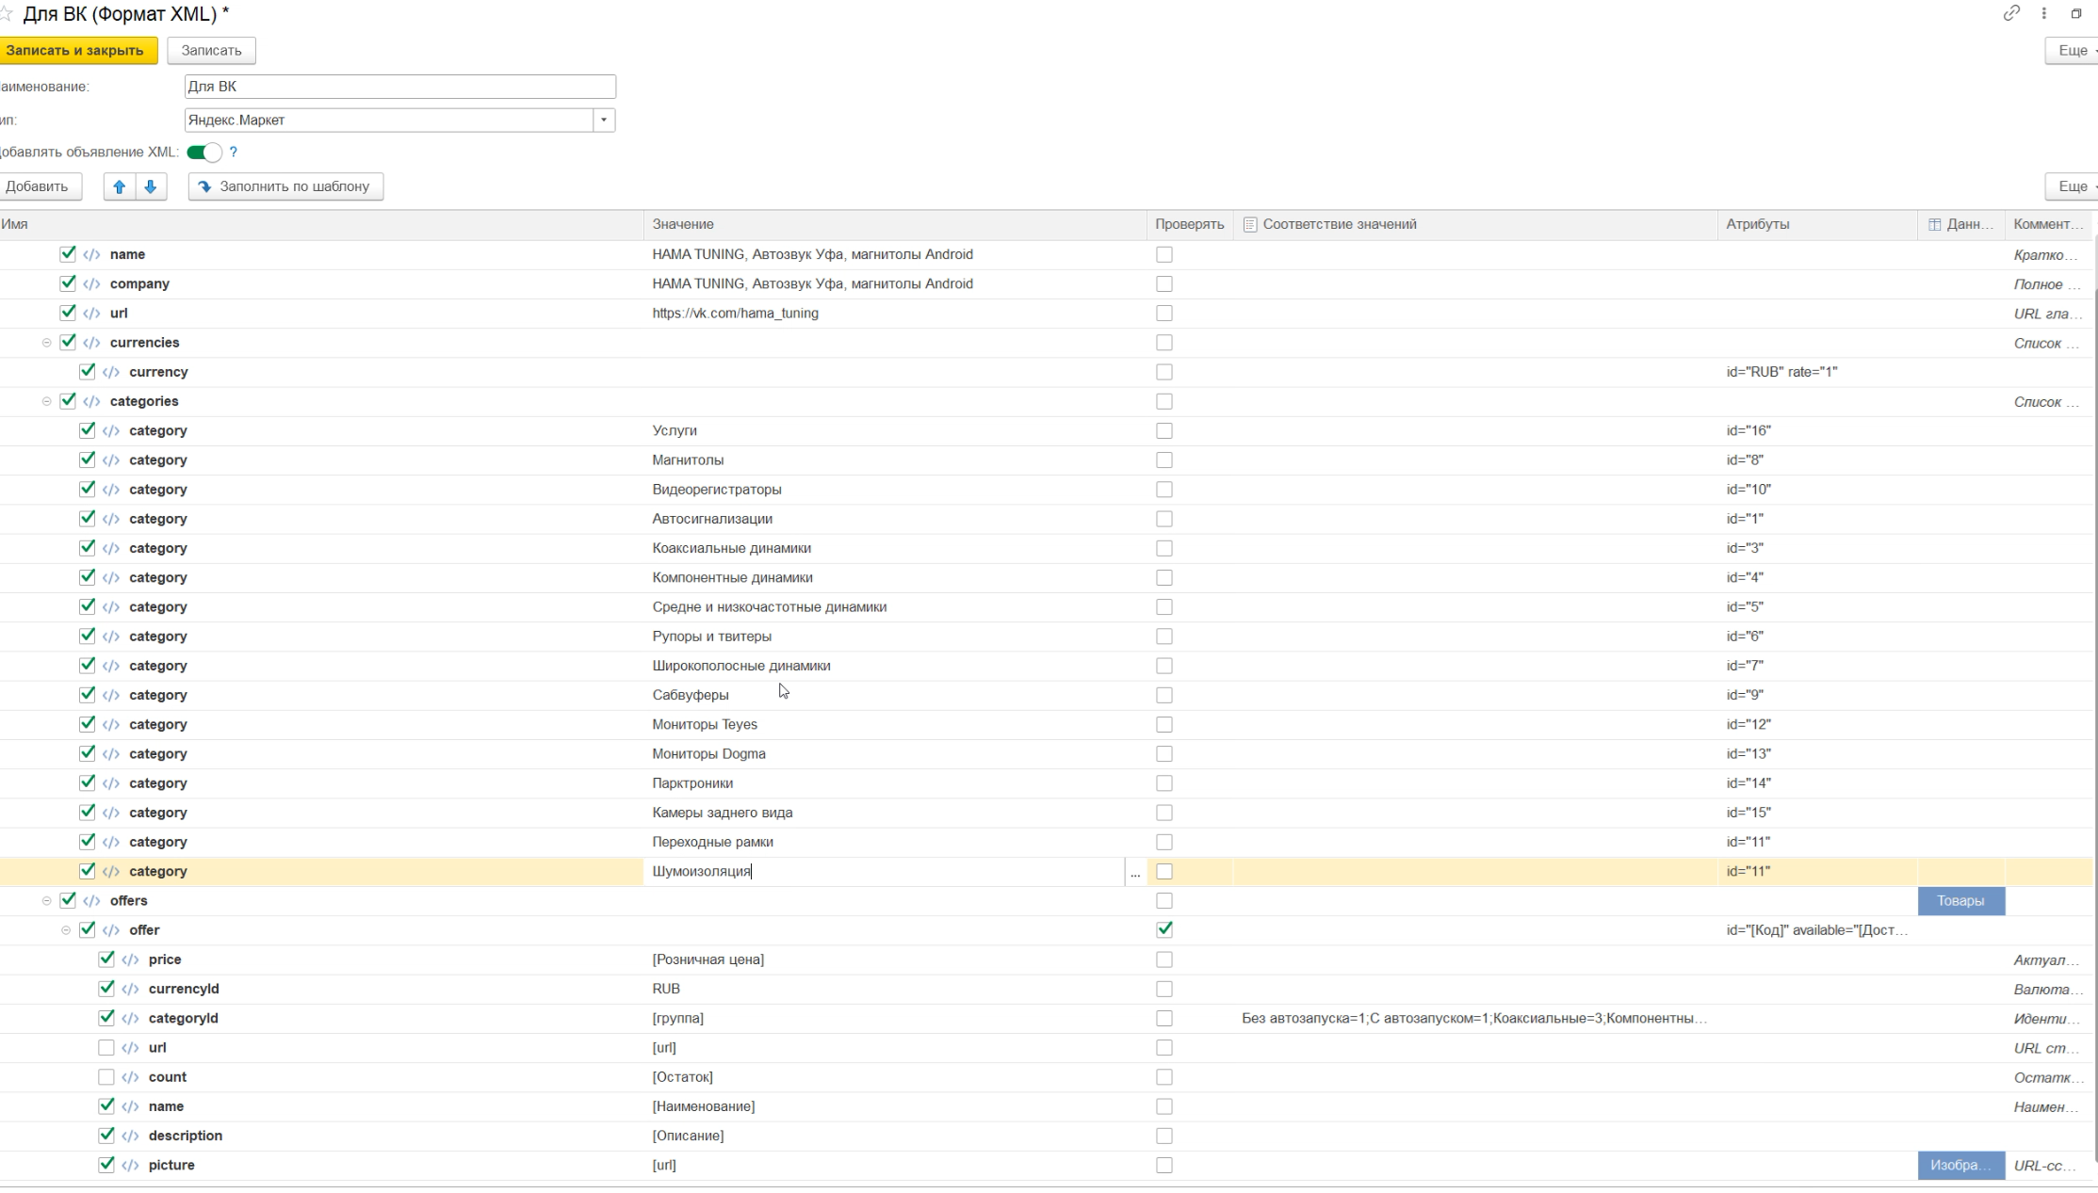
Task: Open the upper Еще menu
Action: pyautogui.click(x=2072, y=51)
